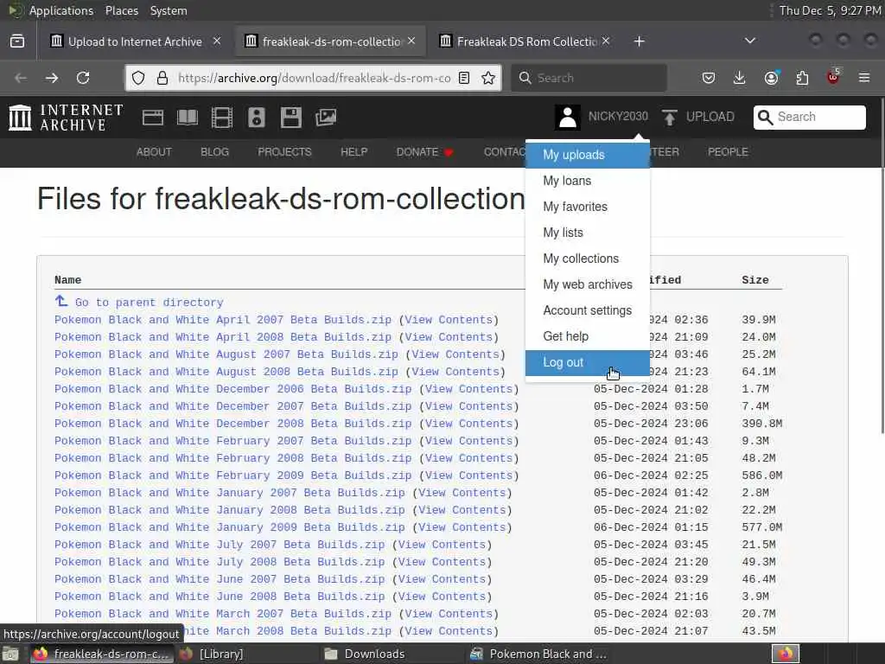
Task: Download April 2007 Beta Builds.zip
Action: coord(223,320)
